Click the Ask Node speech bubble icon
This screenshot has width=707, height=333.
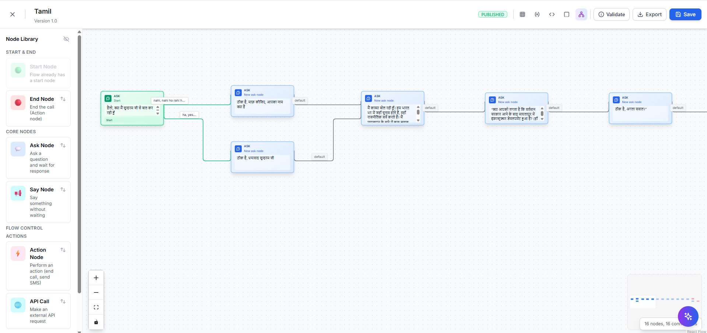18,149
